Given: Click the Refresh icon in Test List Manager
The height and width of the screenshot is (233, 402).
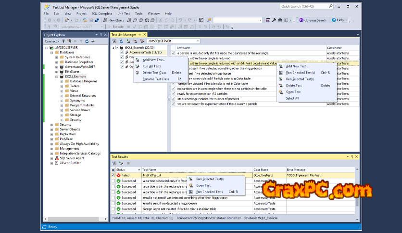Looking at the screenshot, I should (121, 41).
